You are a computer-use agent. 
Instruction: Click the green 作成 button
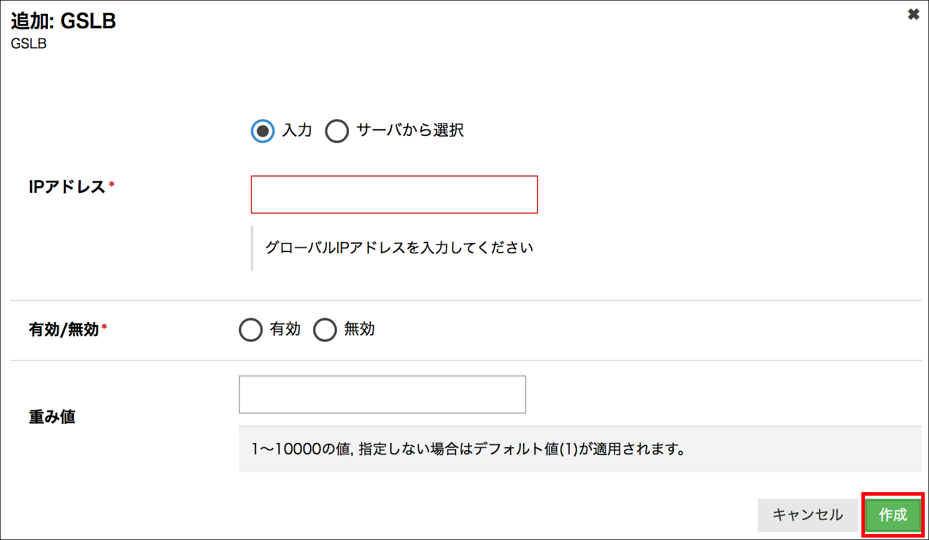tap(893, 515)
